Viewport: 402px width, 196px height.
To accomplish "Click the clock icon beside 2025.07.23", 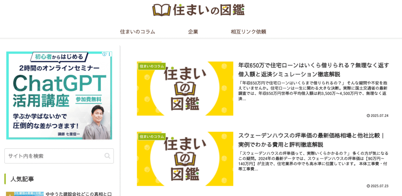I will click(368, 186).
